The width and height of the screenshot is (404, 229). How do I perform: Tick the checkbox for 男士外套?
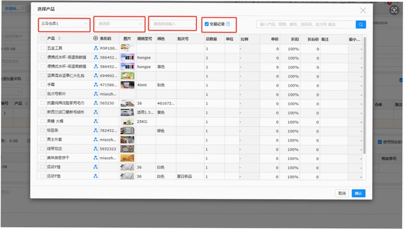pos(42,139)
